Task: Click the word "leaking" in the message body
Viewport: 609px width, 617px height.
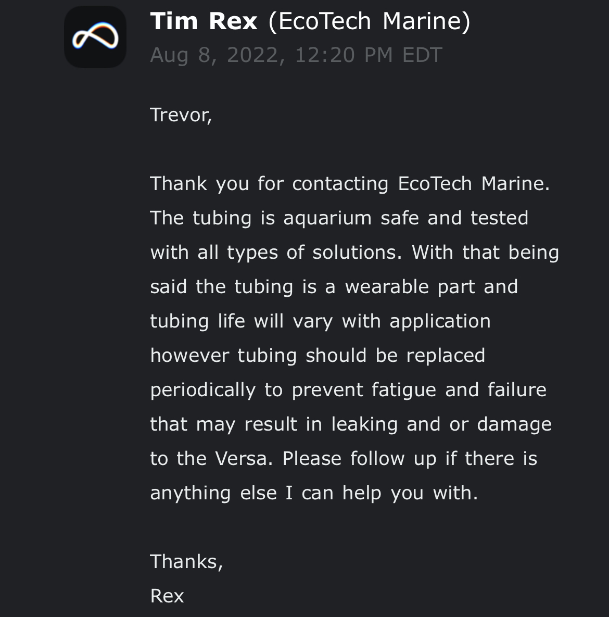Action: (x=364, y=424)
